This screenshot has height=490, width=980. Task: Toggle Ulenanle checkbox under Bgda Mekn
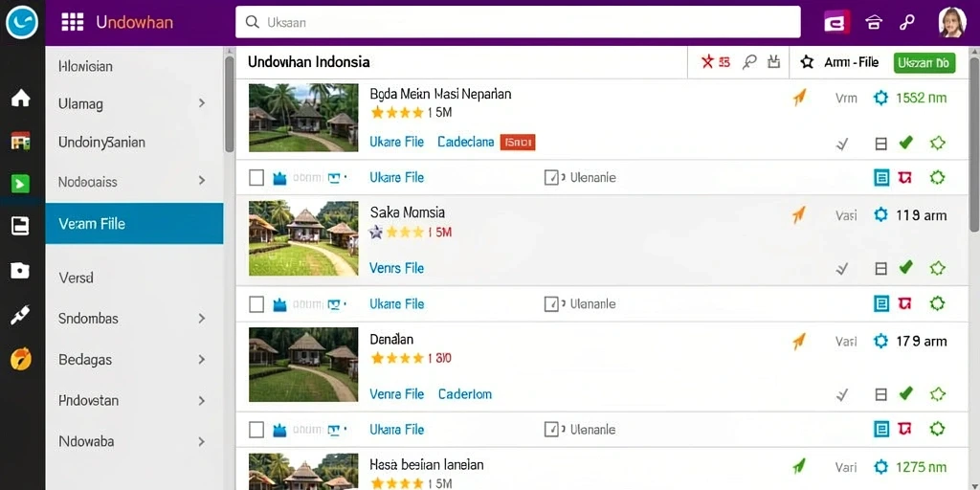pyautogui.click(x=551, y=177)
